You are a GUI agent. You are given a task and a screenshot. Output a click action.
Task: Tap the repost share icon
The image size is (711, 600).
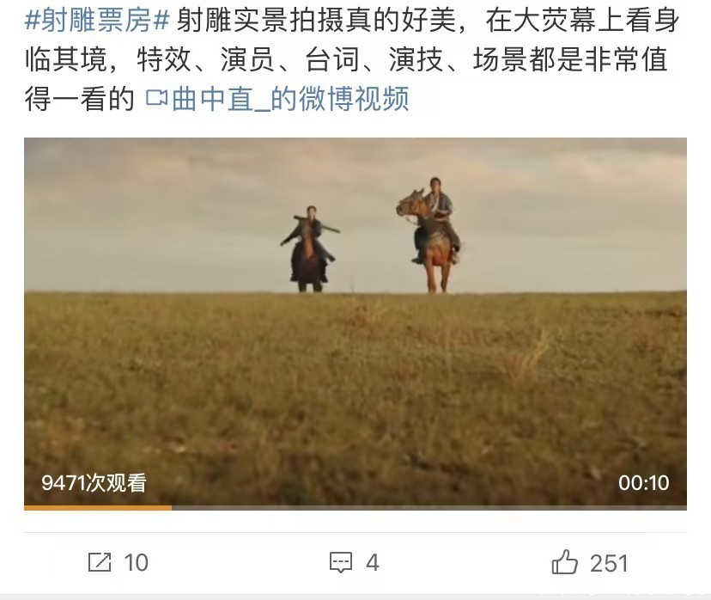(100, 562)
